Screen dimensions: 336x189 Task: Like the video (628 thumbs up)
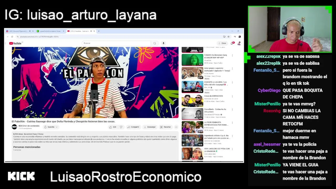[x=113, y=127]
